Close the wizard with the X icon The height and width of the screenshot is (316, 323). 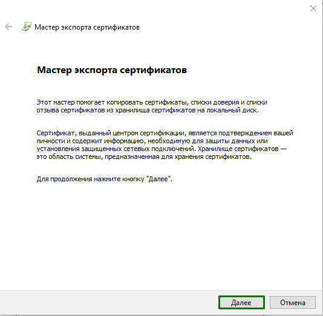[x=313, y=8]
